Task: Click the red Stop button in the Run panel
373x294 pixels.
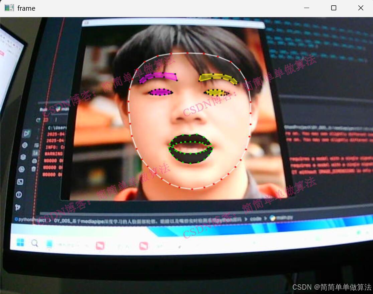Action: tap(46, 120)
